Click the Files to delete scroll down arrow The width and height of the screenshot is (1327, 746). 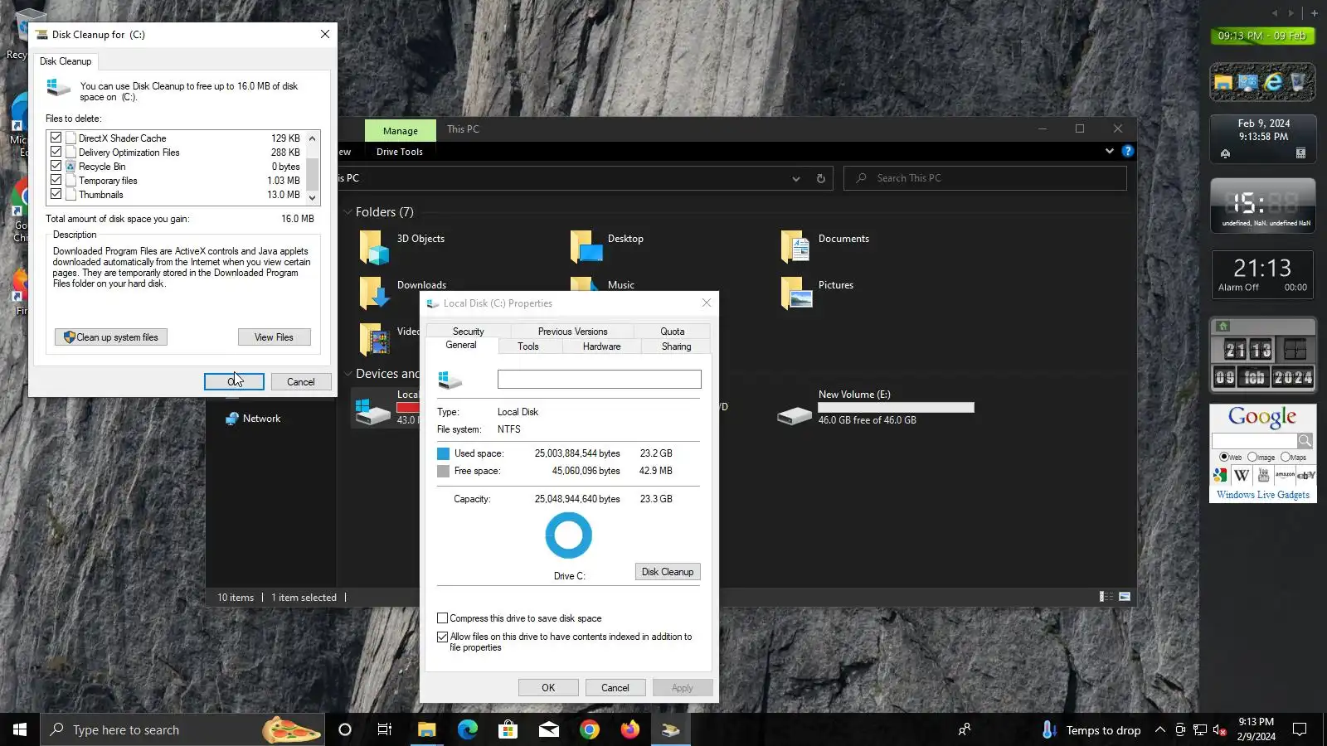(313, 198)
